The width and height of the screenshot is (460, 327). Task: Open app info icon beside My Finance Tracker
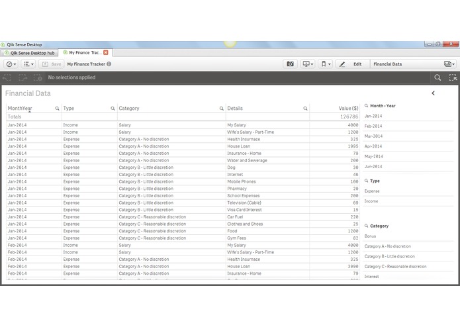[x=109, y=64]
